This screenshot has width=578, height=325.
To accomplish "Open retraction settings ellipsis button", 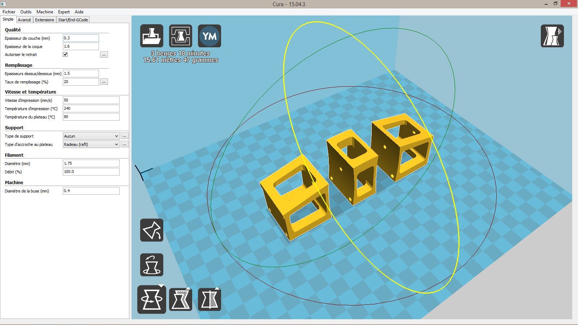I will pyautogui.click(x=104, y=55).
